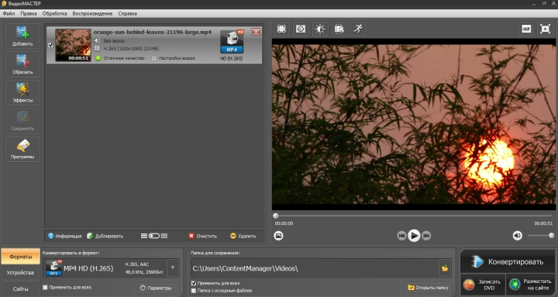Adjust the volume slider handle

551,236
